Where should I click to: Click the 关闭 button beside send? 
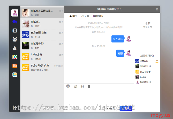tap(111, 108)
